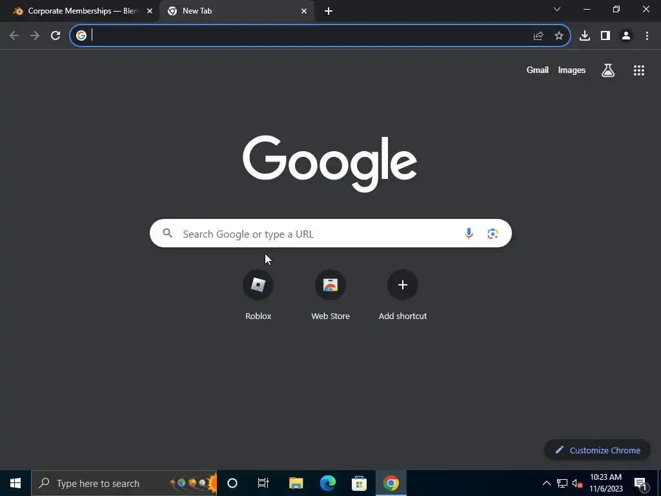The image size is (661, 496).
Task: Open the Web Store shortcut
Action: pos(330,295)
